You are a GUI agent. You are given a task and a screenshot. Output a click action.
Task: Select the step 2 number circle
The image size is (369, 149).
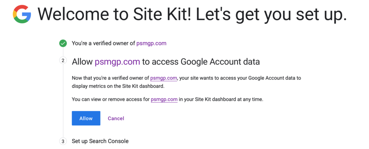click(63, 61)
